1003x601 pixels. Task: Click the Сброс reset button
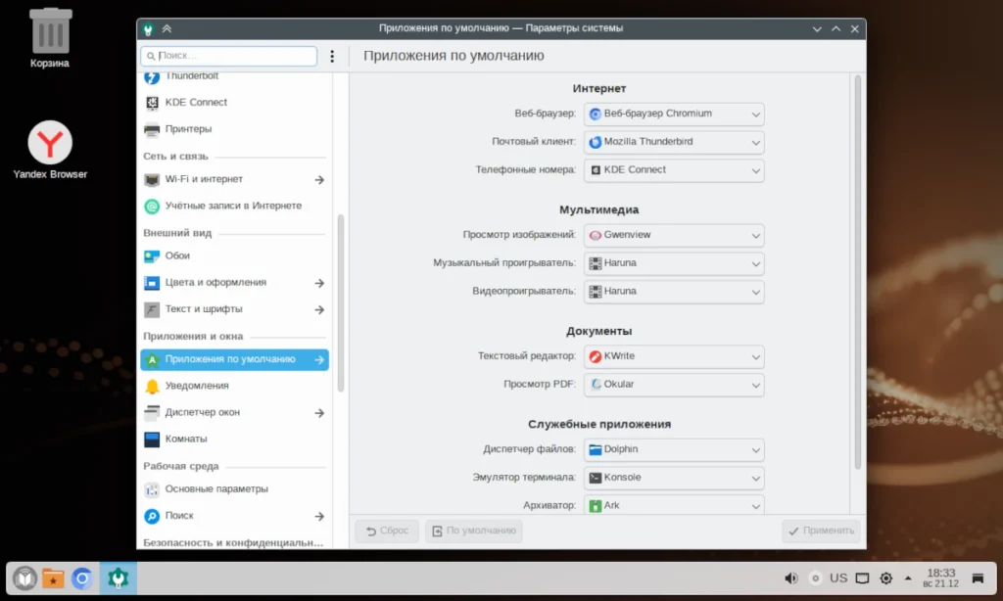click(387, 531)
